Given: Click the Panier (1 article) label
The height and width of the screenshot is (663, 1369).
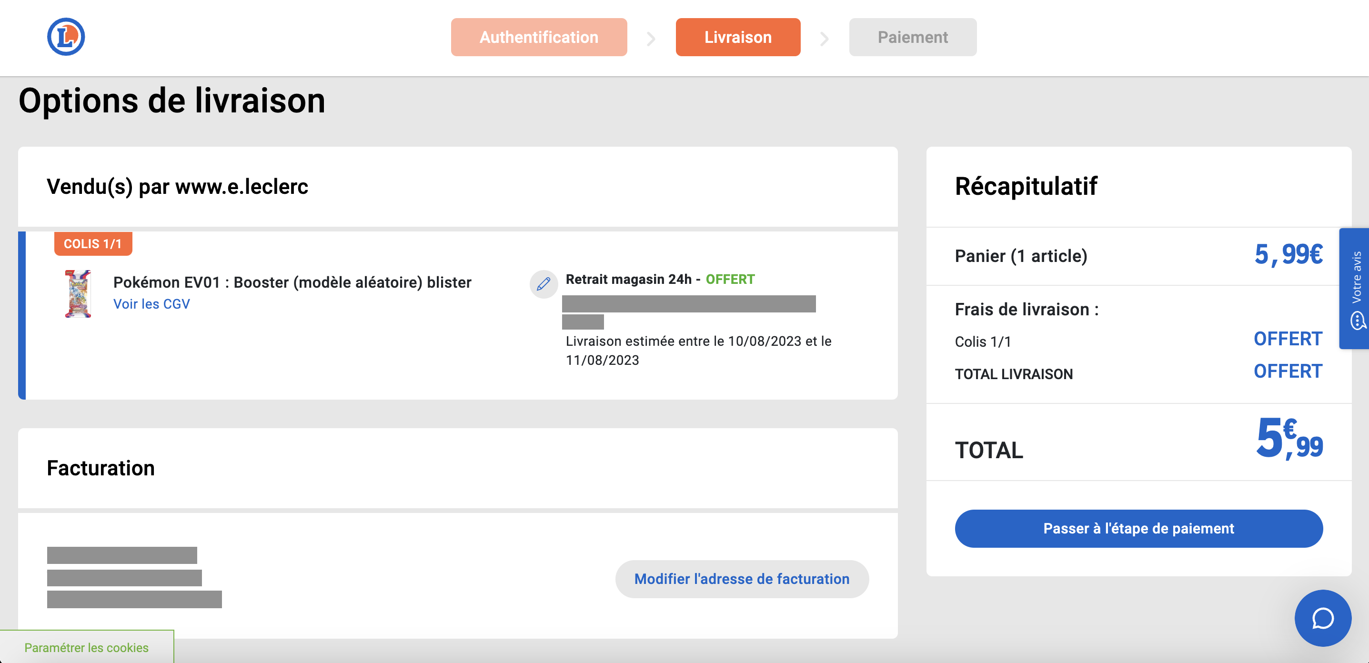Looking at the screenshot, I should [1021, 256].
